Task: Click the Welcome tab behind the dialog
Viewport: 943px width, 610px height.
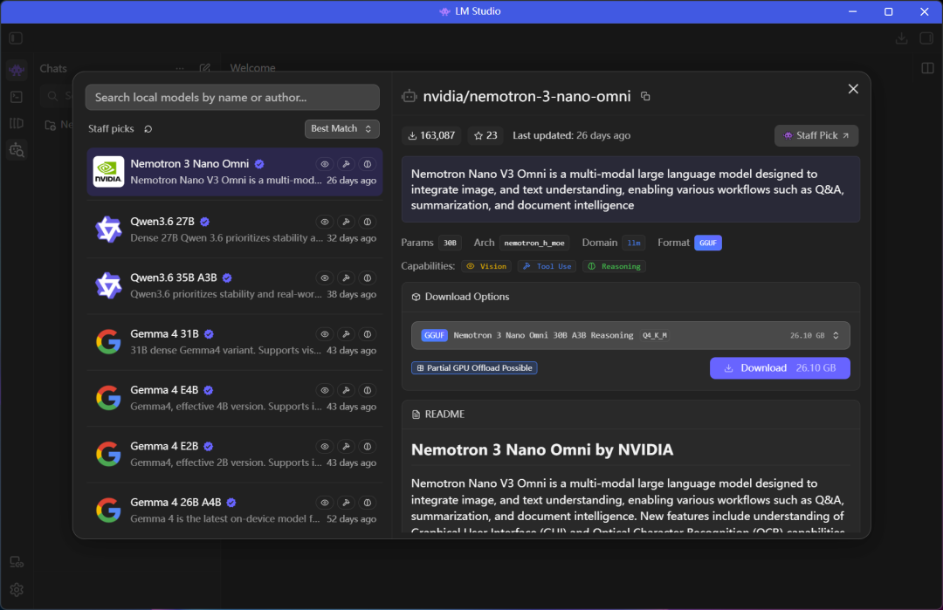Action: point(252,68)
